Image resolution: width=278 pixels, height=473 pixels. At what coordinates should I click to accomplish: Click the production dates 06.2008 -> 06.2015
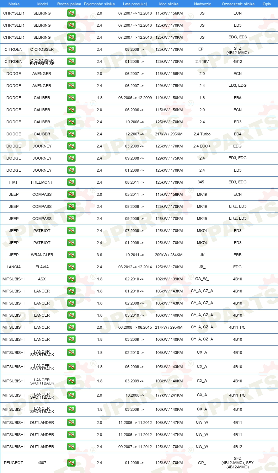pyautogui.click(x=135, y=327)
